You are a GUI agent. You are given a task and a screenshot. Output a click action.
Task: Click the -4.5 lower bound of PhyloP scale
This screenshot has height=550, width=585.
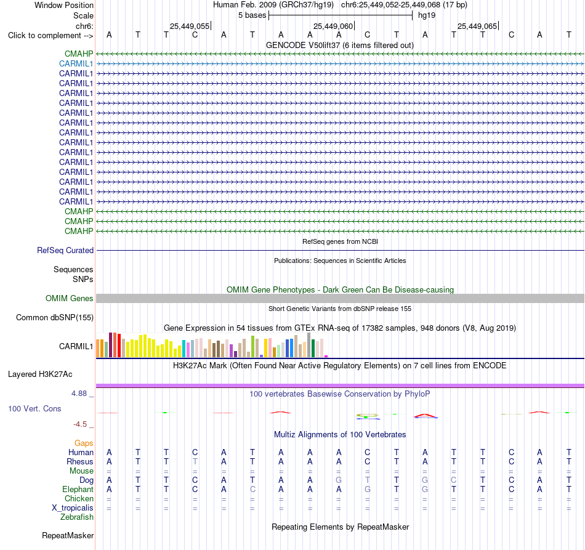click(80, 424)
